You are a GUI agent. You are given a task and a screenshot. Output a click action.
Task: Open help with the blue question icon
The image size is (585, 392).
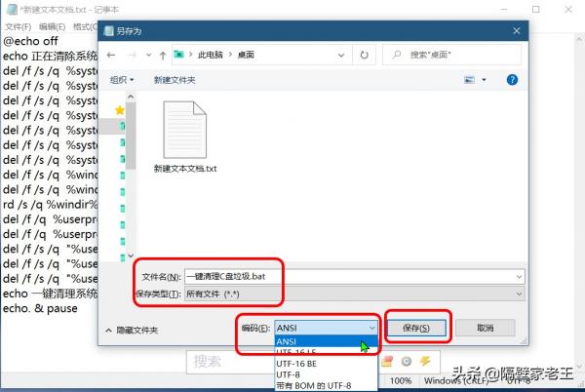[512, 79]
